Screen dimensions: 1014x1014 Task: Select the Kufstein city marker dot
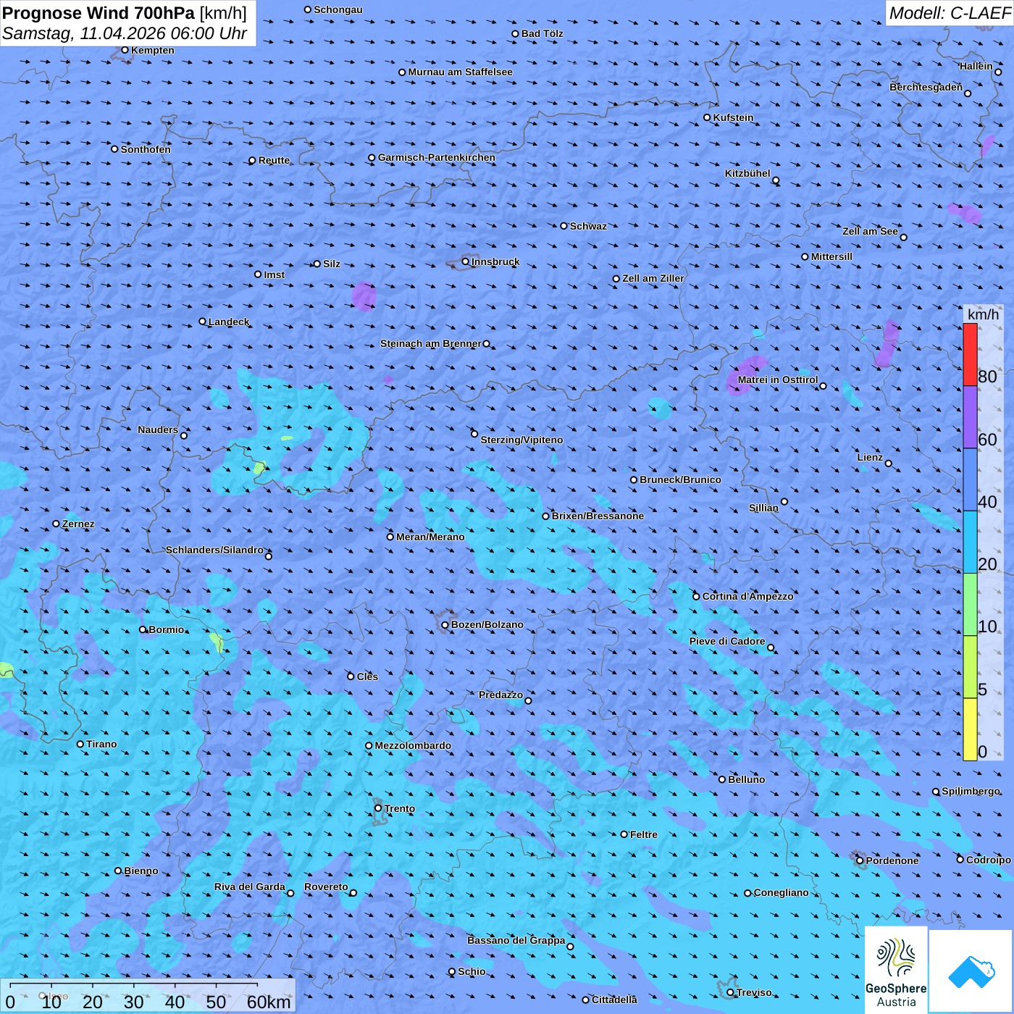coord(708,117)
